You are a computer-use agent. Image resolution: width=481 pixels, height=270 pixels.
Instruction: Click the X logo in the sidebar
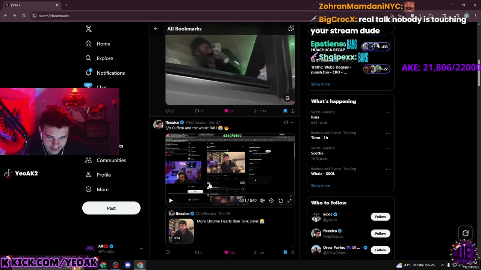89,29
